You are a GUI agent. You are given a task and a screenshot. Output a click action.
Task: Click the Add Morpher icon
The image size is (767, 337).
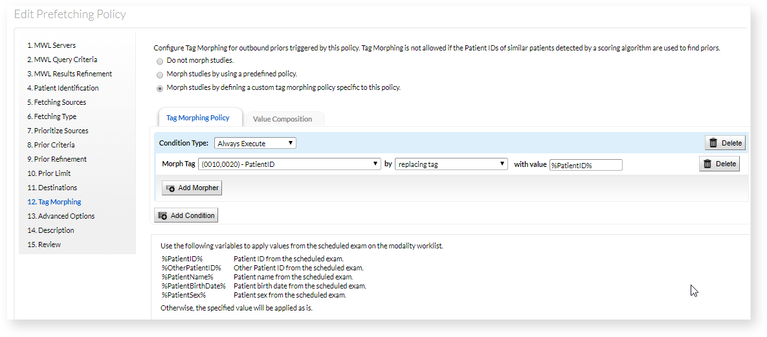pos(171,188)
